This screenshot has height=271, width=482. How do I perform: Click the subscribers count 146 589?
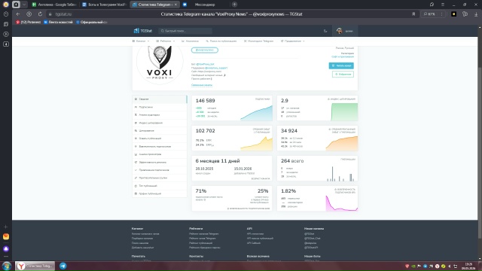pyautogui.click(x=205, y=101)
